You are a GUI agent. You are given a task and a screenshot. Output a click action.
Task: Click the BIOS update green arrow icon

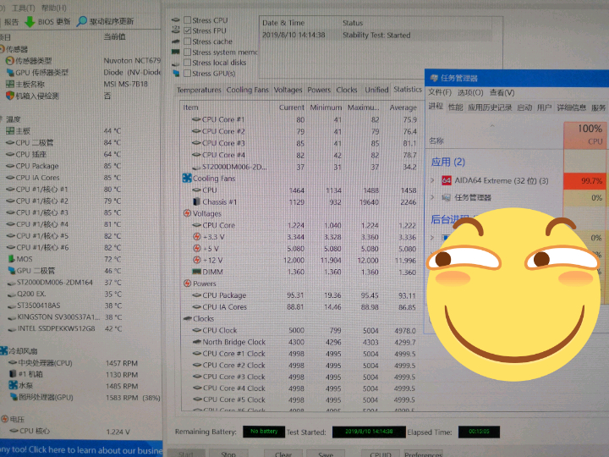click(x=30, y=21)
